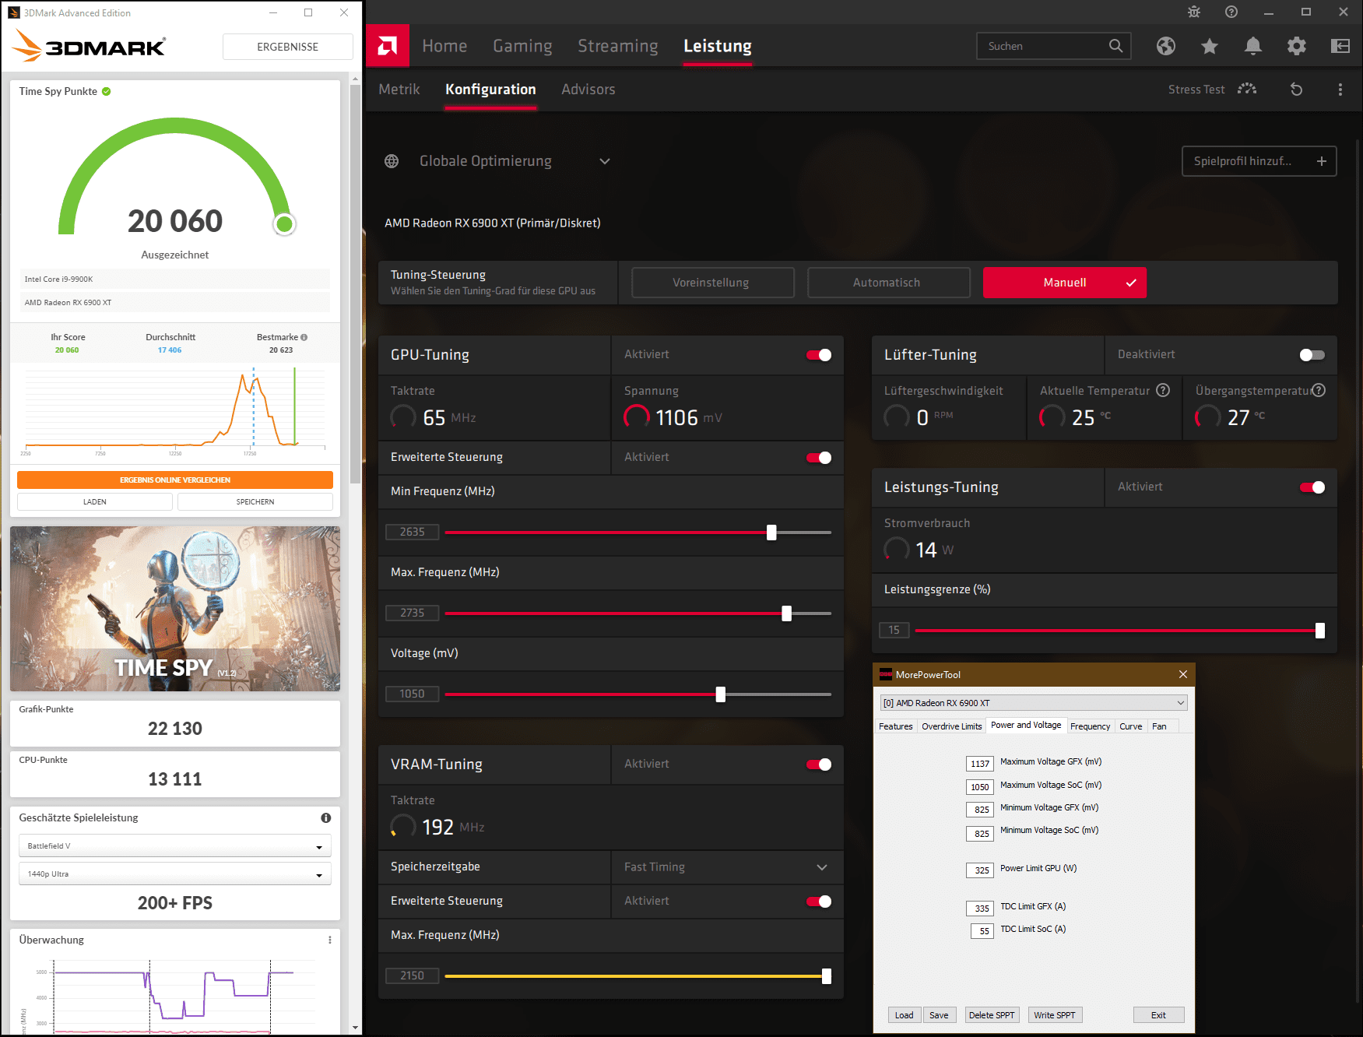Screen dimensions: 1363x1037
Task: Click the GPU Max. Frequenz slider handle
Action: 787,613
